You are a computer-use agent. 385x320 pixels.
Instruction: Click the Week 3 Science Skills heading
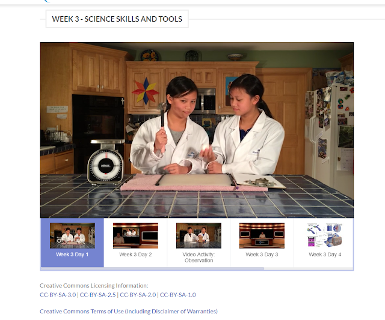pos(117,19)
